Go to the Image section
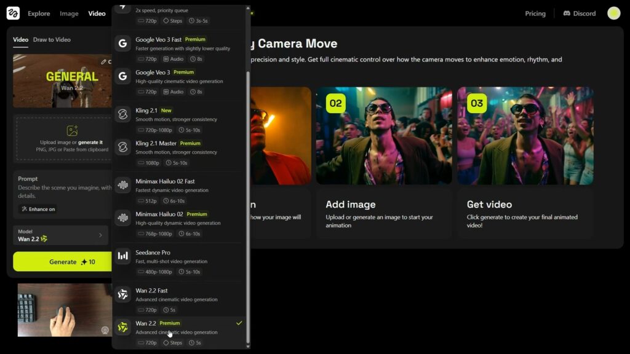 pos(69,14)
